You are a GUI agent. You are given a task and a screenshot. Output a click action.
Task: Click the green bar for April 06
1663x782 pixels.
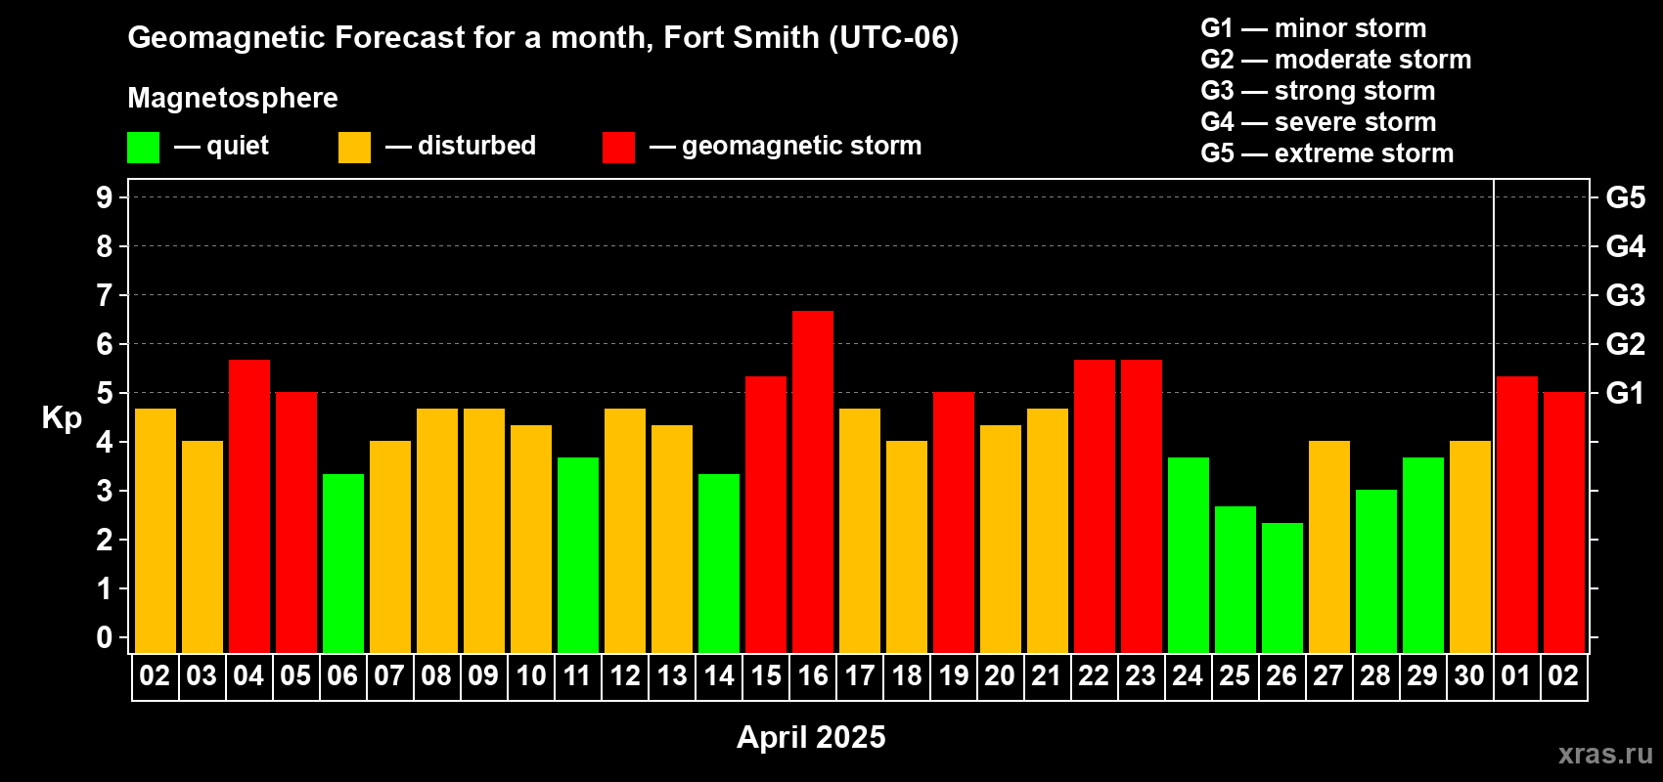click(343, 563)
